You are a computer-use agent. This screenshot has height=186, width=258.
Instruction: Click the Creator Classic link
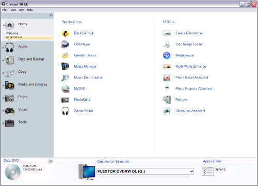(x=85, y=55)
